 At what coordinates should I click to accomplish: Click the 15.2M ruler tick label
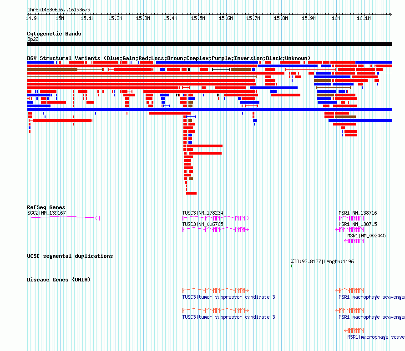tap(115, 18)
